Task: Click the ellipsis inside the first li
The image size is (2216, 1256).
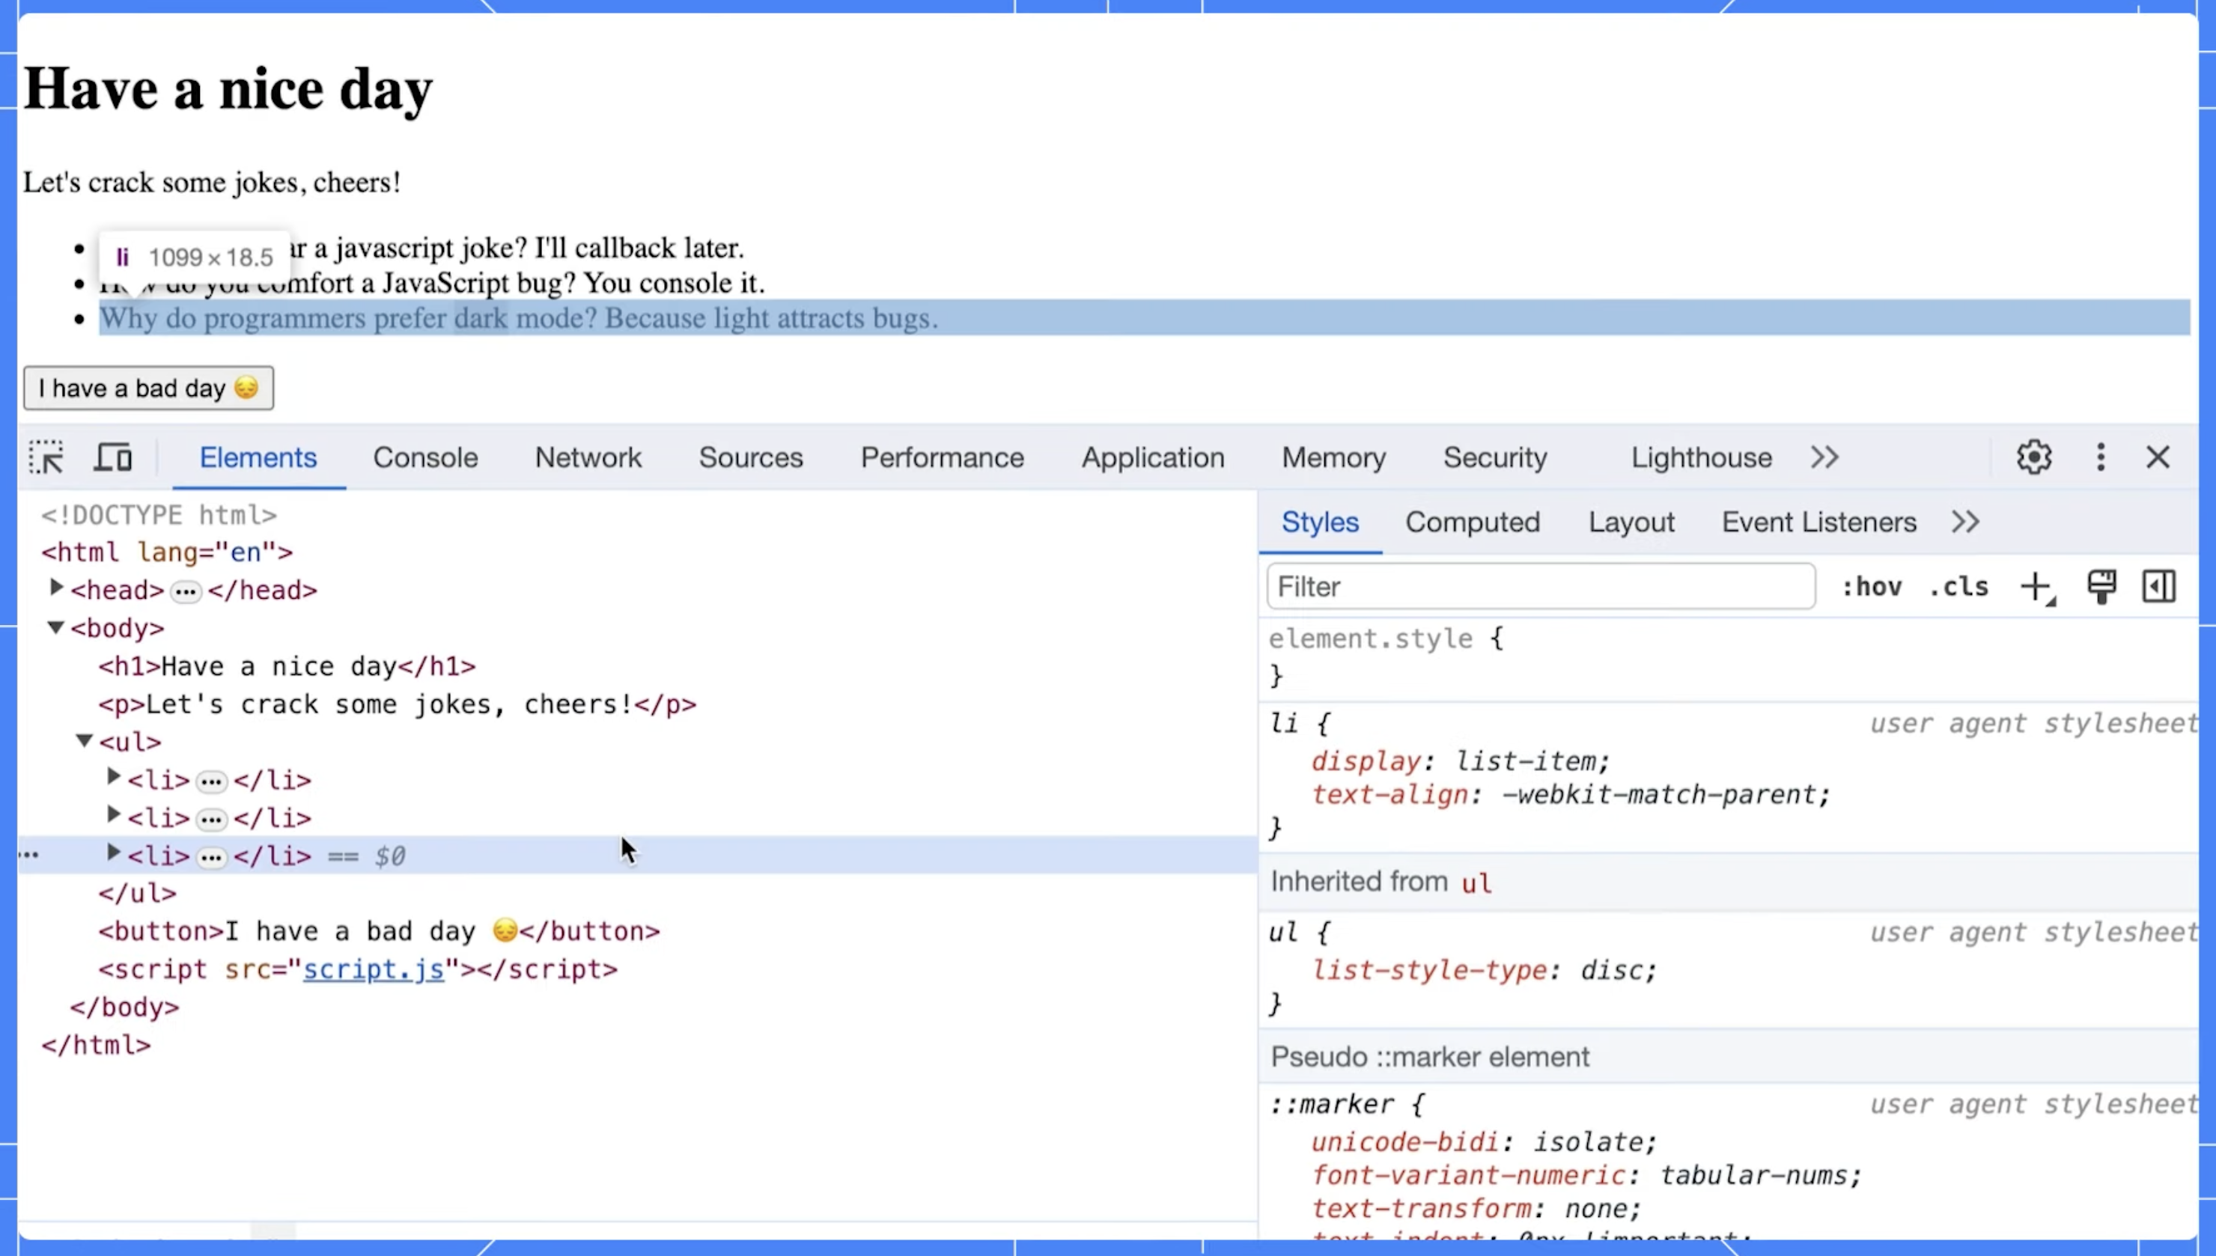Action: [211, 781]
